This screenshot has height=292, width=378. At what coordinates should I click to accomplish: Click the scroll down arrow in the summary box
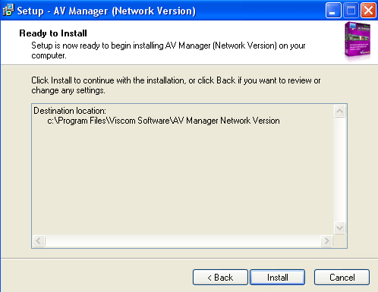point(339,228)
